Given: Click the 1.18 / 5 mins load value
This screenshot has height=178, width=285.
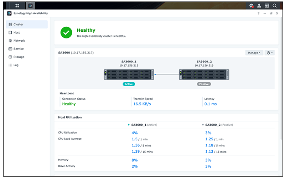Looking at the screenshot, I should (x=215, y=145).
